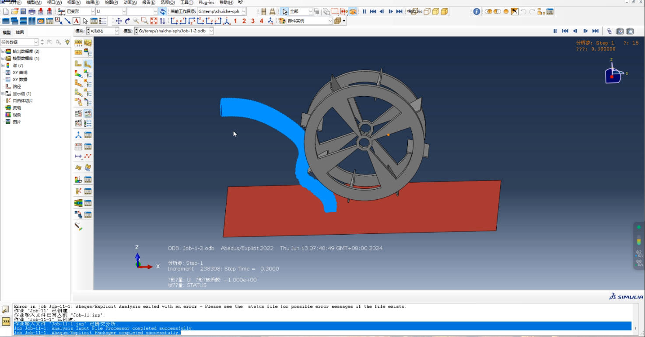645x337 pixels.
Task: Open the Plug-ins menu
Action: 207,2
